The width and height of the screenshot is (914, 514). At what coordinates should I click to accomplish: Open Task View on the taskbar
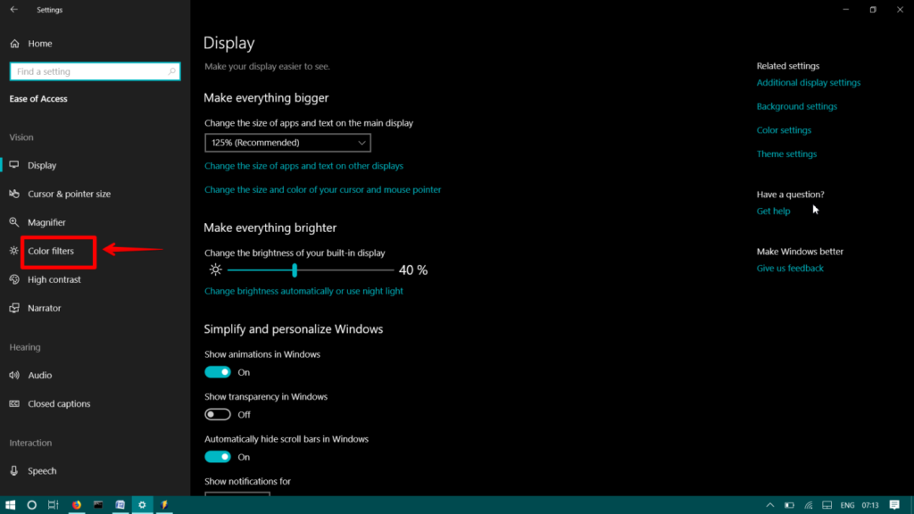(x=53, y=505)
